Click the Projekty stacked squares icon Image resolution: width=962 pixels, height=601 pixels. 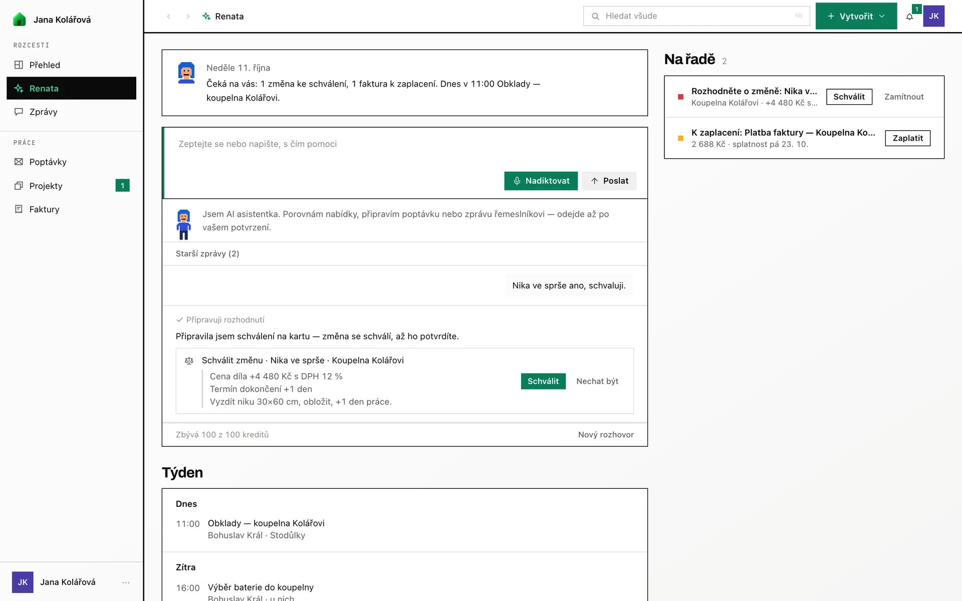pos(19,186)
